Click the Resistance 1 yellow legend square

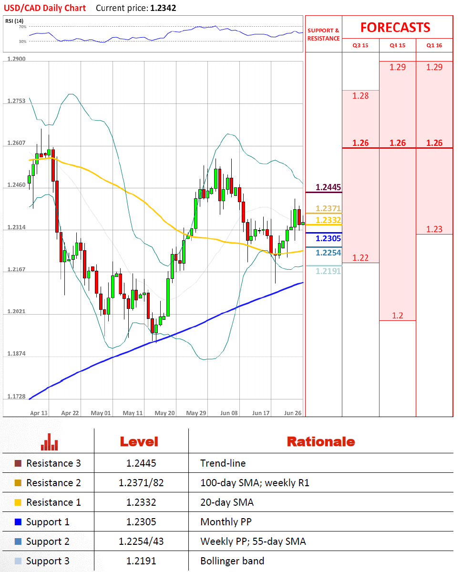[x=18, y=502]
